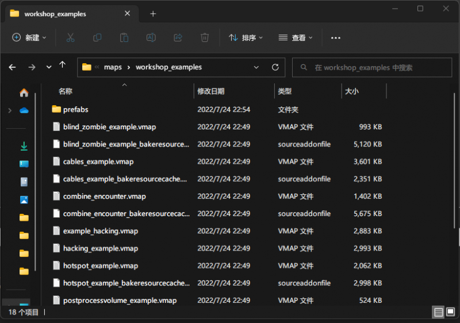The image size is (460, 323).
Task: Expand address bar history dropdown
Action: click(x=256, y=67)
